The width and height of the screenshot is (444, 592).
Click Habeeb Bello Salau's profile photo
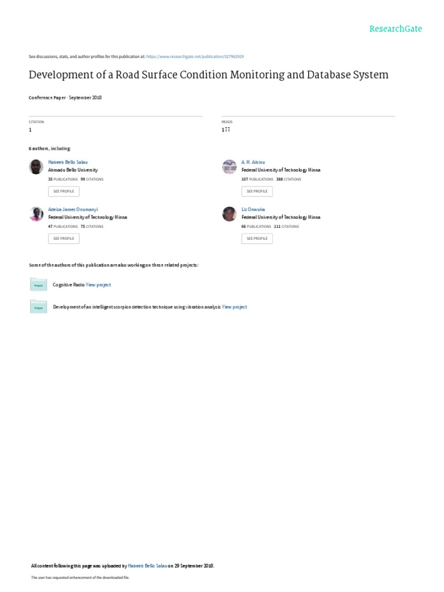[36, 167]
